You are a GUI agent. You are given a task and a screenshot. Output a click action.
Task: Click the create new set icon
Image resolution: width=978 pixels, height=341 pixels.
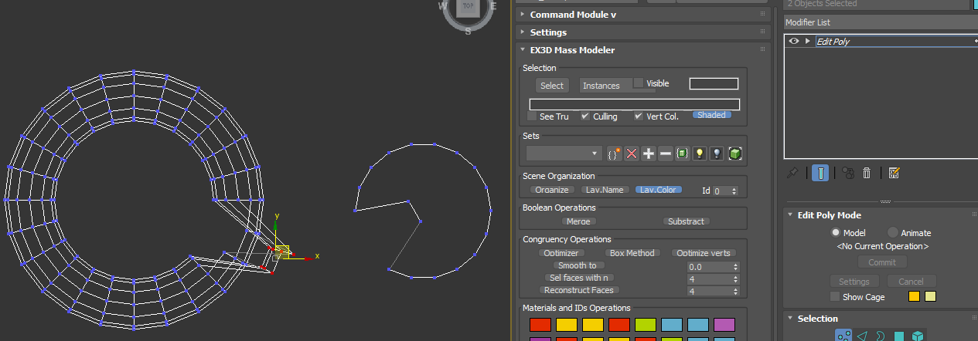click(615, 154)
